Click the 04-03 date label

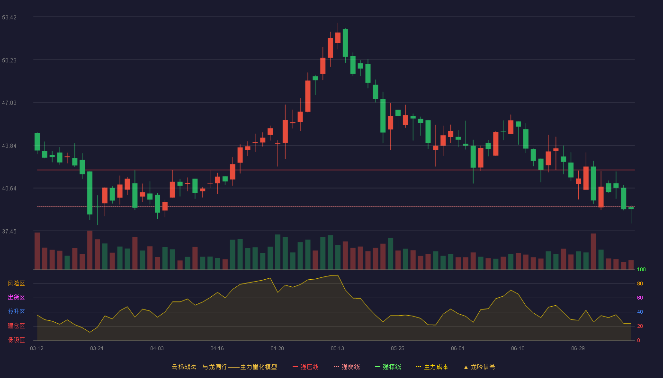coord(157,348)
